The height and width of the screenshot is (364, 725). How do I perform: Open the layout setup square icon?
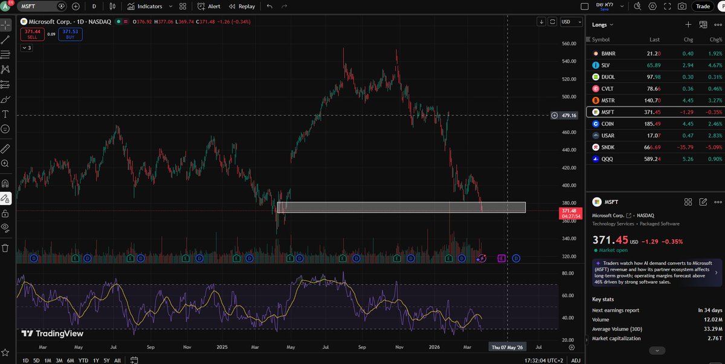pyautogui.click(x=584, y=6)
